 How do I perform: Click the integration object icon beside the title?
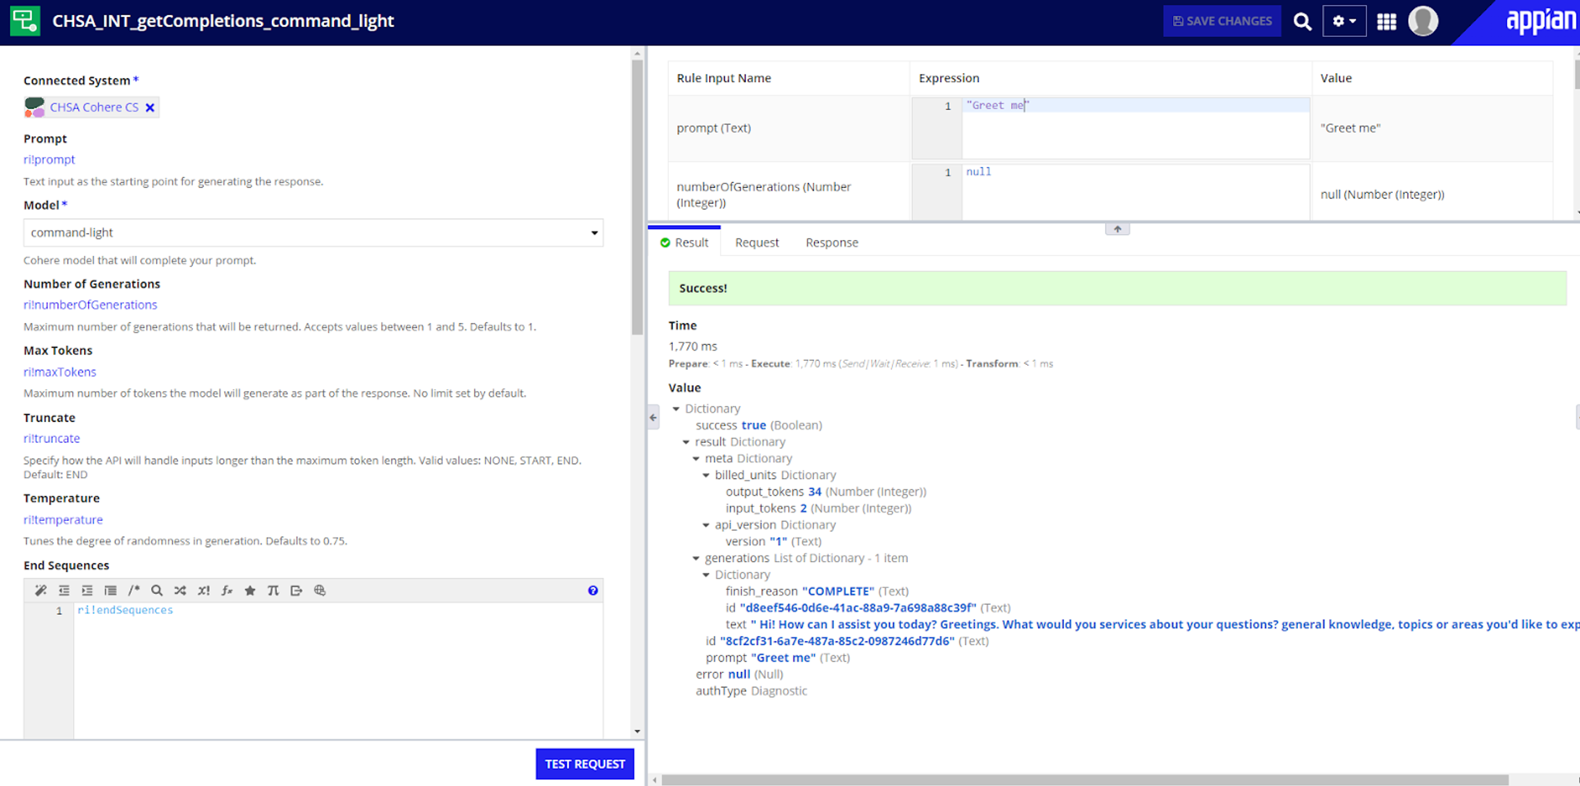pyautogui.click(x=25, y=21)
